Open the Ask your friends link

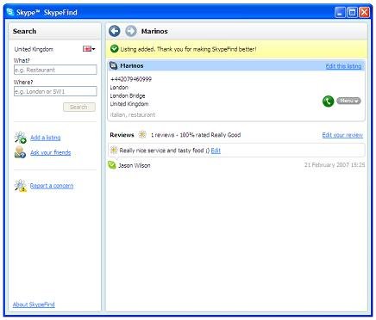51,152
